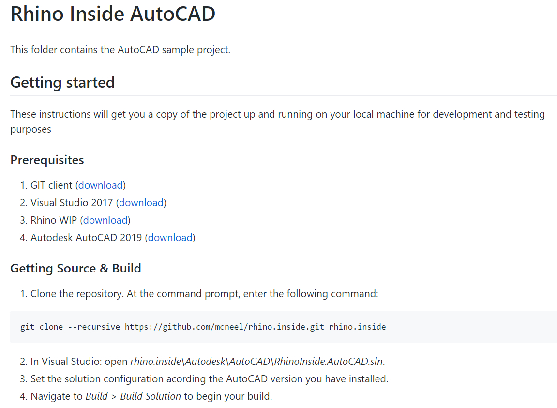Image resolution: width=557 pixels, height=408 pixels.
Task: Click the "GIT client" prerequisite text
Action: 51,185
